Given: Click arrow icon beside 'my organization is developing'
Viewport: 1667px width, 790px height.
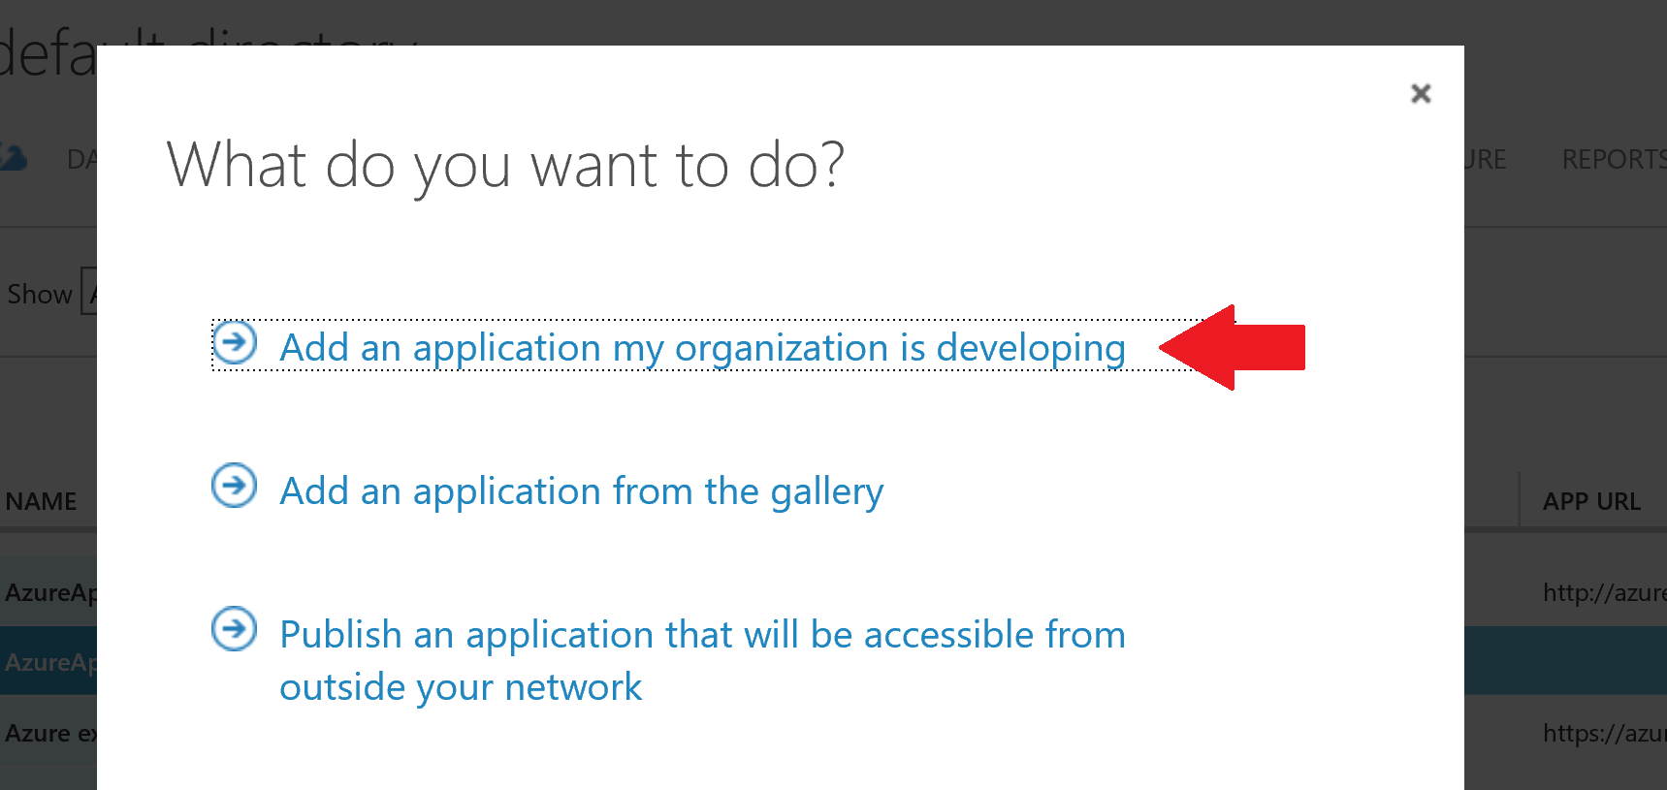Looking at the screenshot, I should click(235, 341).
